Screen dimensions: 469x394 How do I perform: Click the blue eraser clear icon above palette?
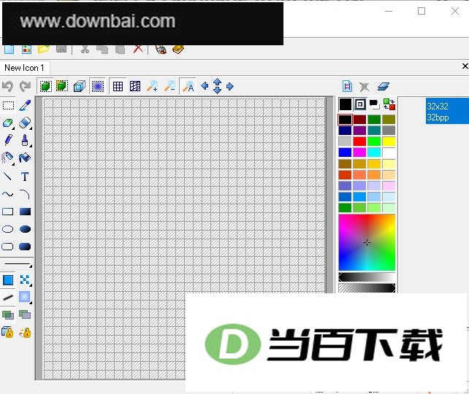(x=383, y=86)
